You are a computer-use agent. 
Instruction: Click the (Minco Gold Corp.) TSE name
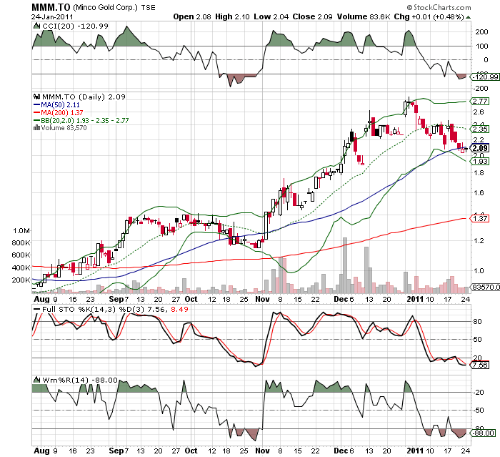pos(114,8)
